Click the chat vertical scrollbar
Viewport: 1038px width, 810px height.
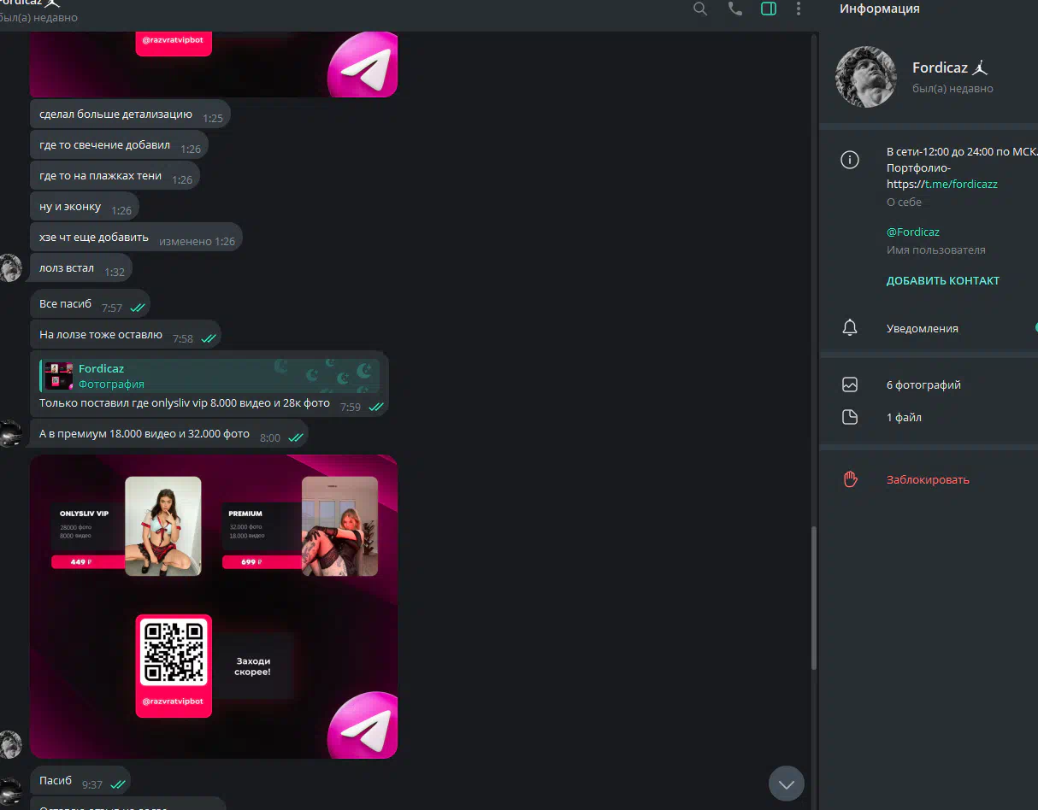(813, 598)
